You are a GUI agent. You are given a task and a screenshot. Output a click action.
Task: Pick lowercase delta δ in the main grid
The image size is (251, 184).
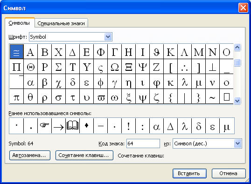click(72, 82)
